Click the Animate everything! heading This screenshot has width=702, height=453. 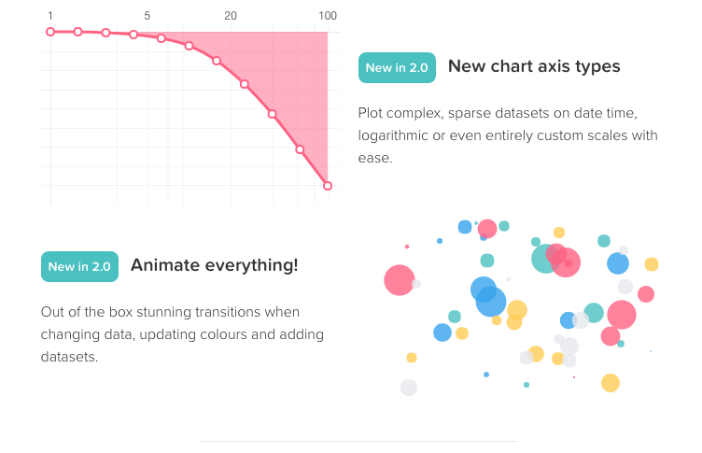click(215, 265)
